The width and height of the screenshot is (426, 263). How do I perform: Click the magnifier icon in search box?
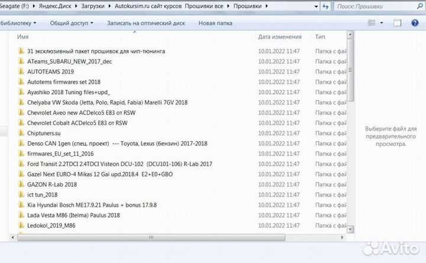[419, 5]
